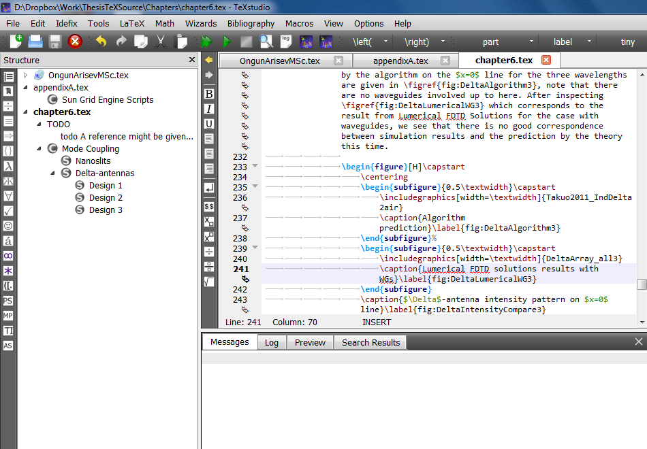Viewport: 647px width, 449px height.
Task: Insert square root symbol
Action: [209, 282]
